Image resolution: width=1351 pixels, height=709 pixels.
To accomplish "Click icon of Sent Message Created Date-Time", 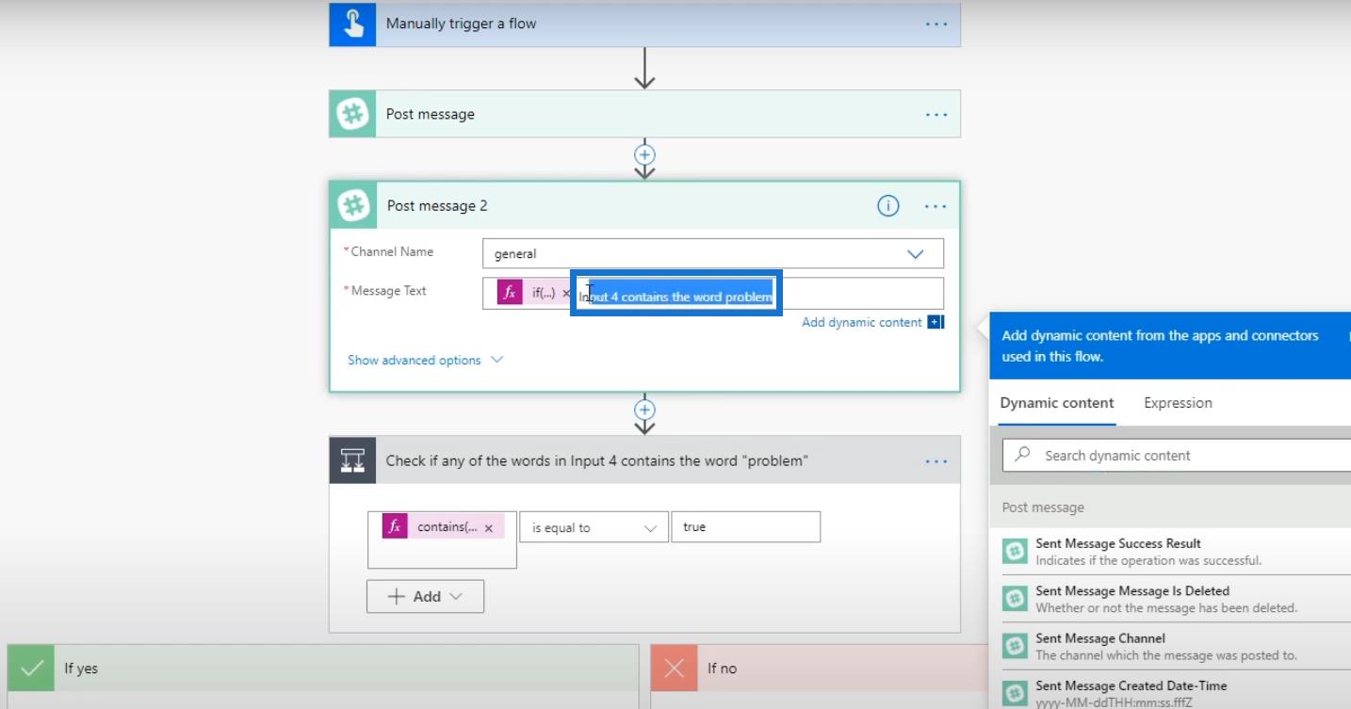I will pyautogui.click(x=1015, y=694).
